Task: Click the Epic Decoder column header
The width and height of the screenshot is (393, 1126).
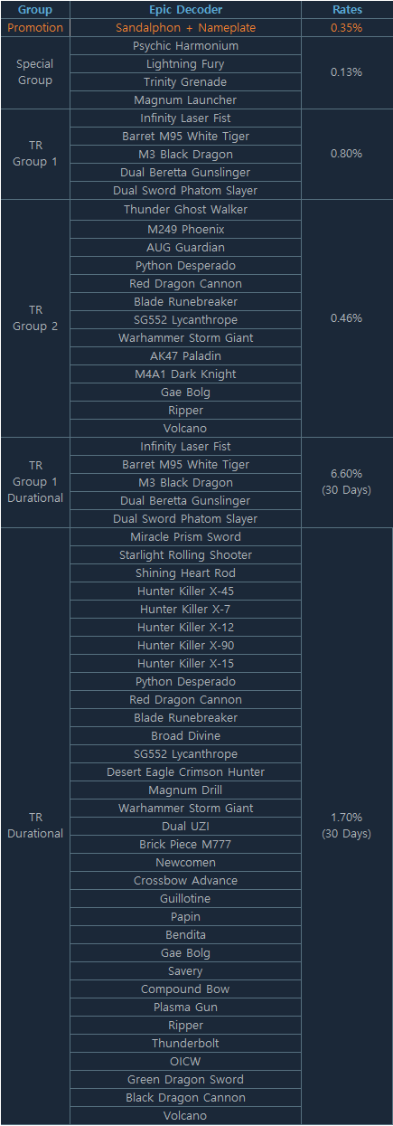Action: pos(185,10)
